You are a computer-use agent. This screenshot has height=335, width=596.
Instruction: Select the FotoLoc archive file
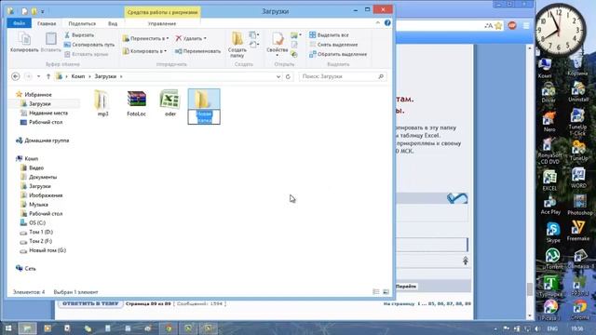click(137, 103)
